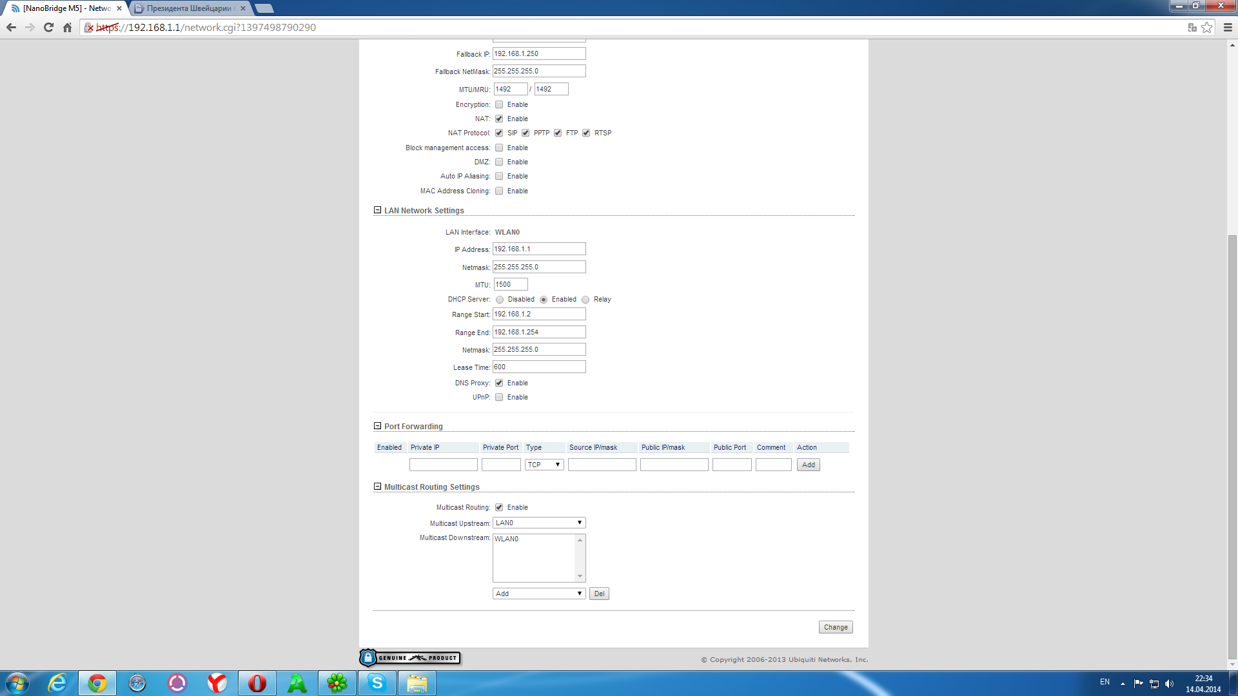Image resolution: width=1238 pixels, height=696 pixels.
Task: Switch to the Президента Швейцарии tab
Action: coord(189,8)
